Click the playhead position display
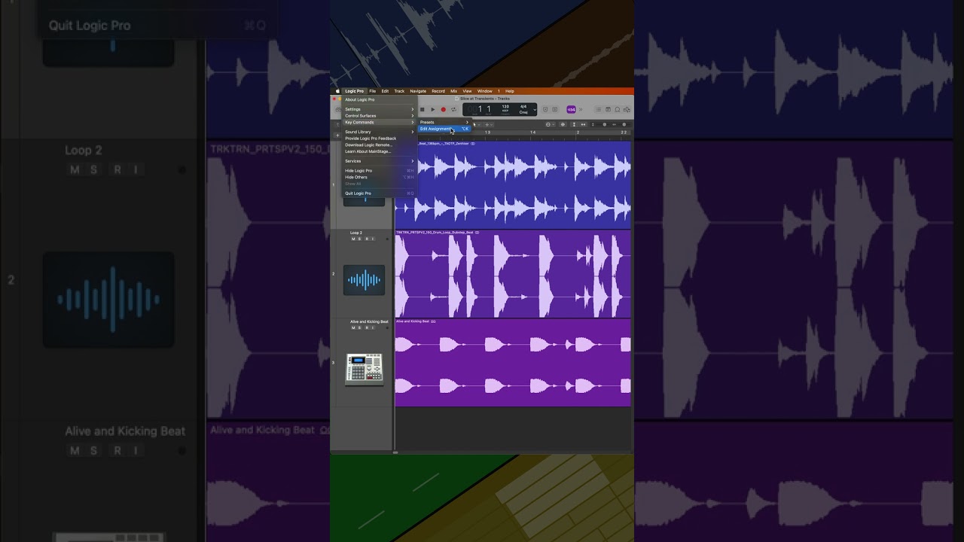 [480, 110]
